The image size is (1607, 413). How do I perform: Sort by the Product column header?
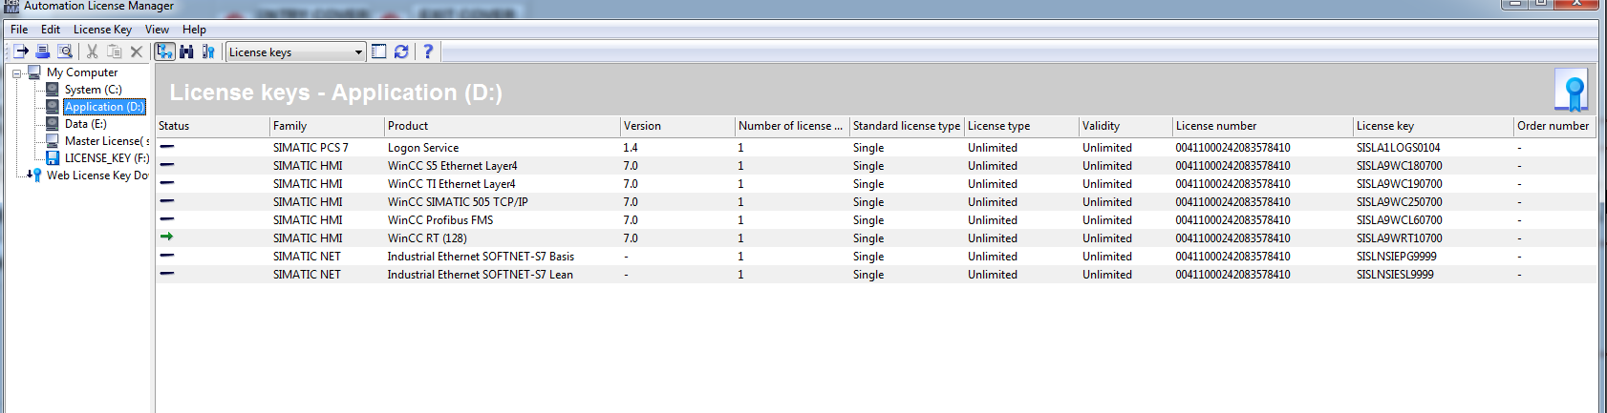click(x=503, y=125)
